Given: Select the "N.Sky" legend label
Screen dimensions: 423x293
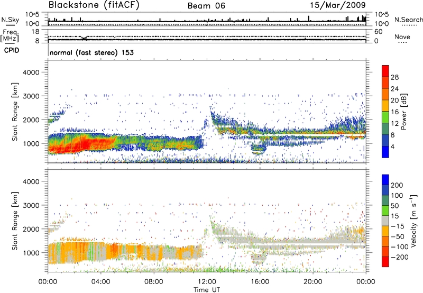Looking at the screenshot, I should coord(10,20).
